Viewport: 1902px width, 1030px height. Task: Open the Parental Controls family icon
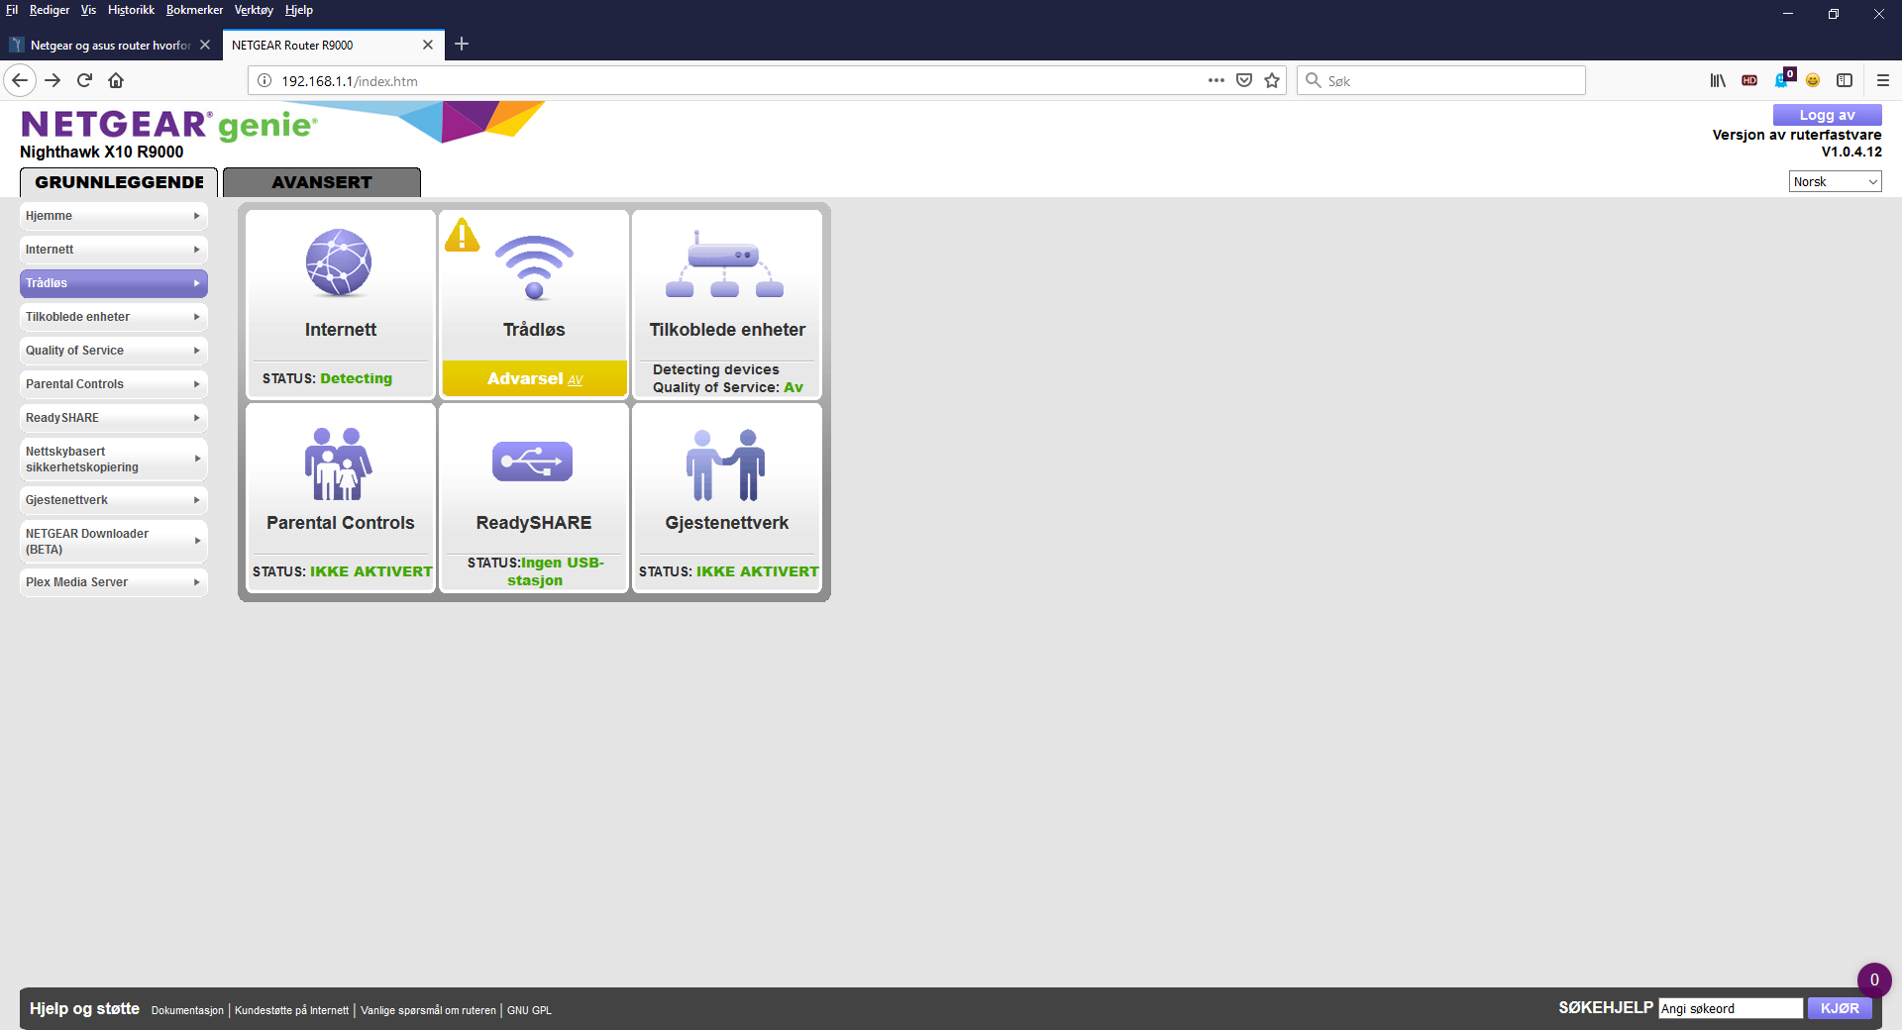(339, 464)
